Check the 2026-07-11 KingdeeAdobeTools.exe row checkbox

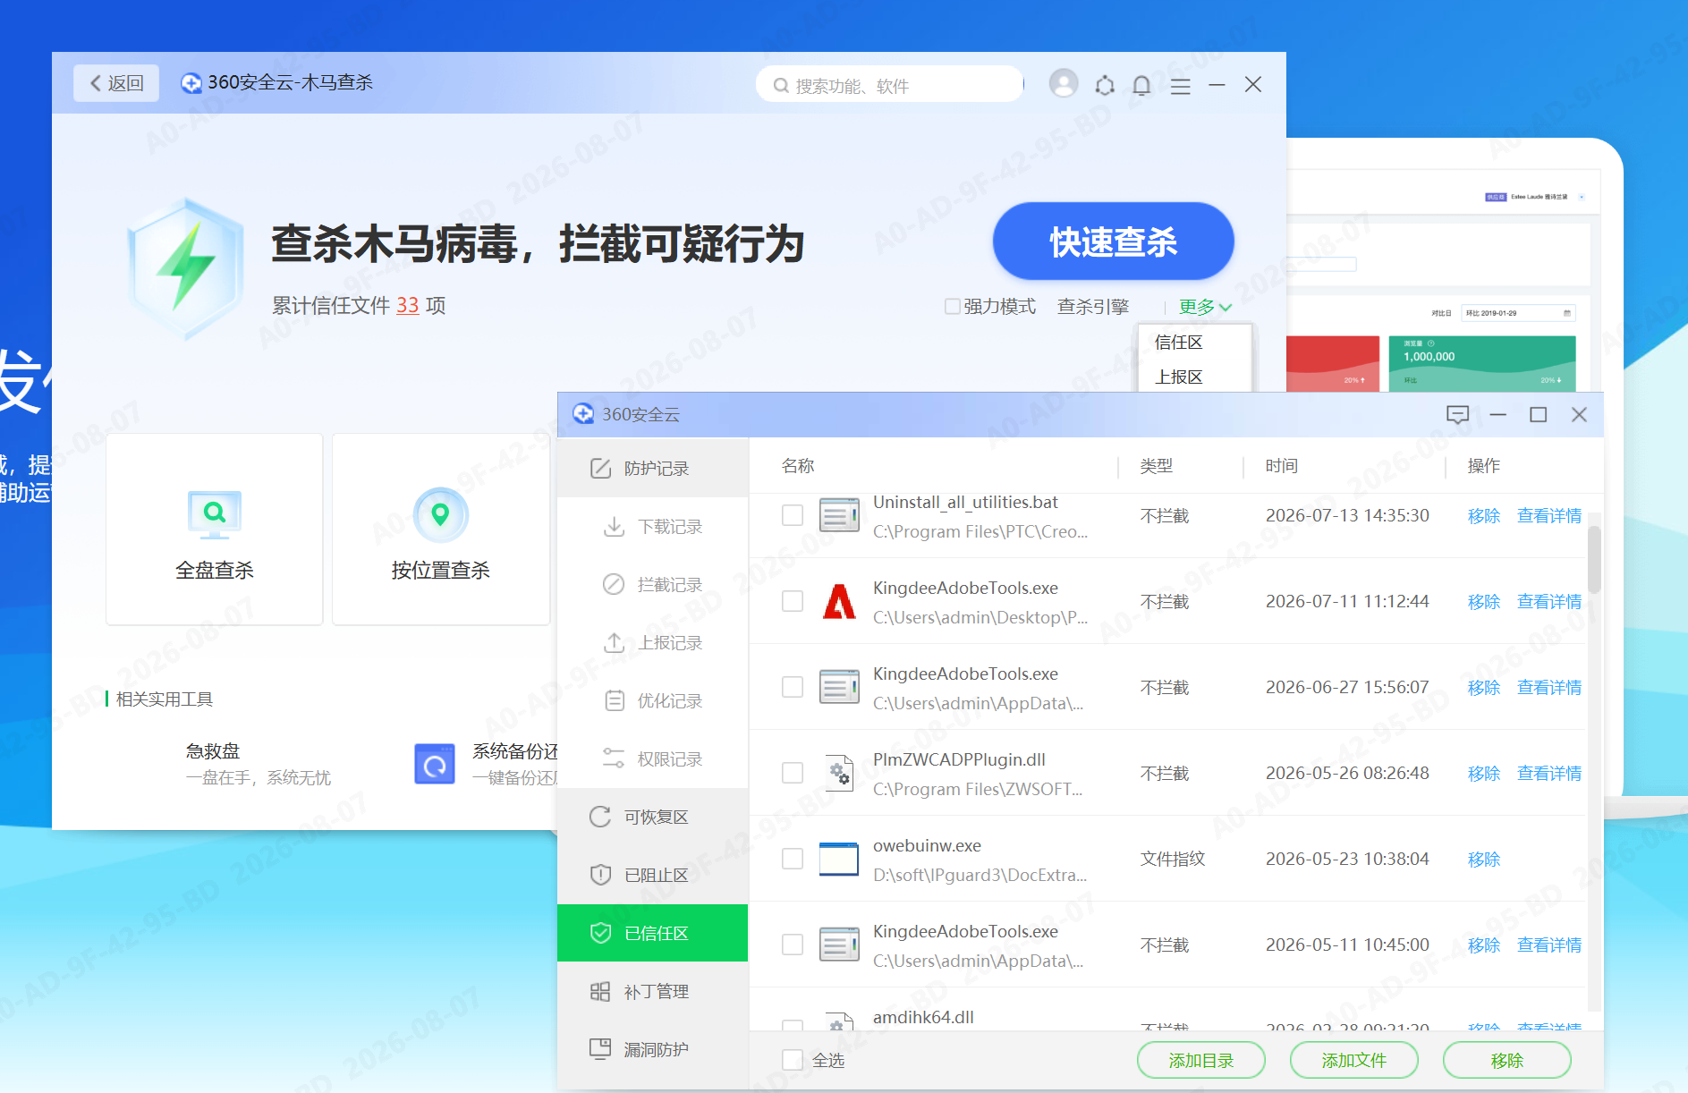pyautogui.click(x=793, y=601)
